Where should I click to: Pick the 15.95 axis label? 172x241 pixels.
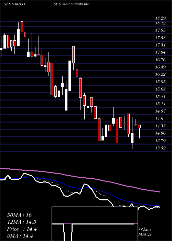click(x=160, y=82)
